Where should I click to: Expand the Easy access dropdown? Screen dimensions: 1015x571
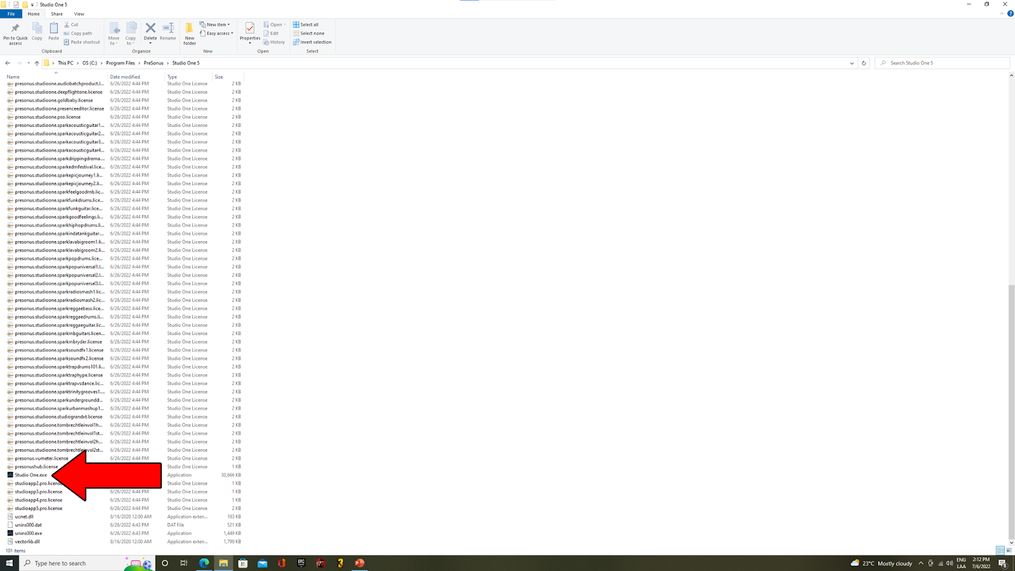coord(217,34)
